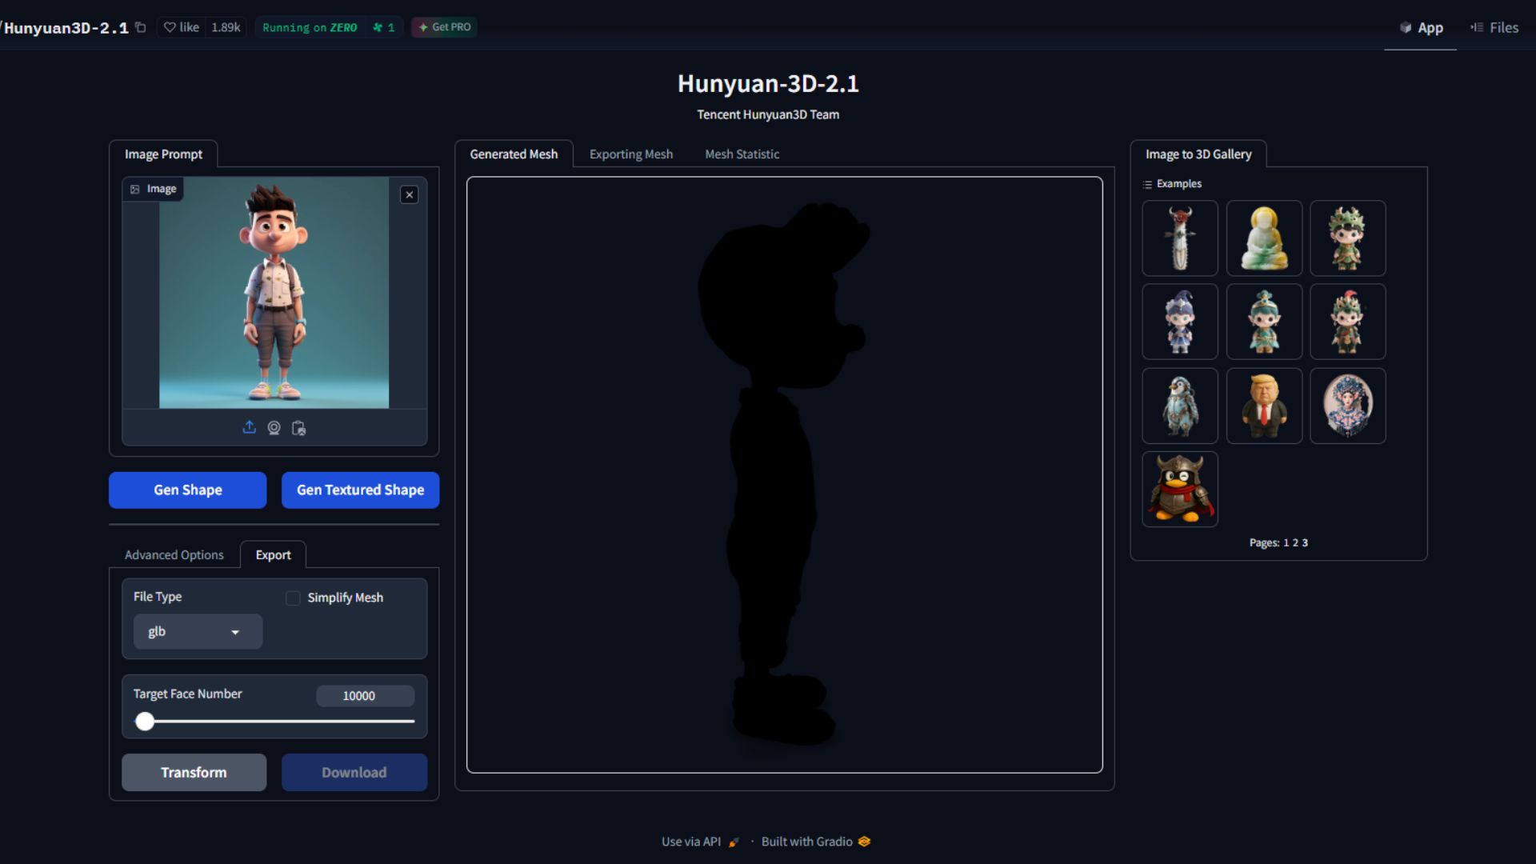Click the Get PRO badge

(x=444, y=27)
